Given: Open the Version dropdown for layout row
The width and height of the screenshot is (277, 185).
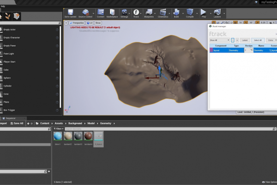Looking at the screenshot, I should [x=249, y=50].
